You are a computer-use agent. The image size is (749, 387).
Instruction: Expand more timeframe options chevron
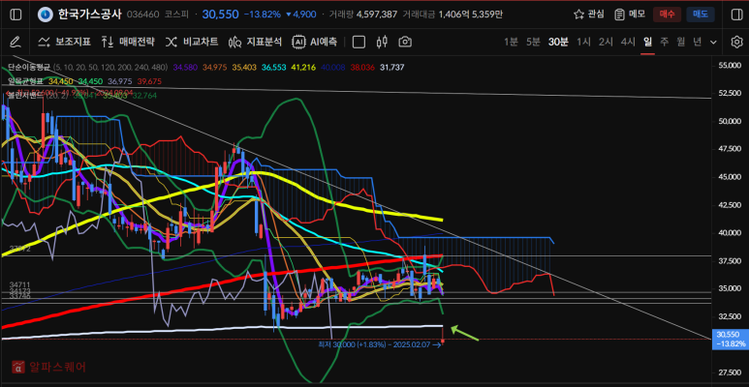point(714,42)
